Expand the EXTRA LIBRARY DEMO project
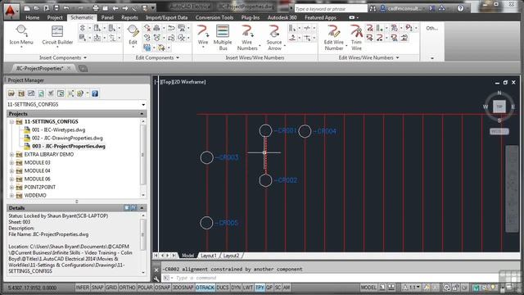 point(11,155)
